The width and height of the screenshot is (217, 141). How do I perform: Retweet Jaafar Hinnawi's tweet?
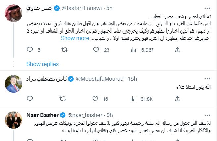click(x=65, y=50)
